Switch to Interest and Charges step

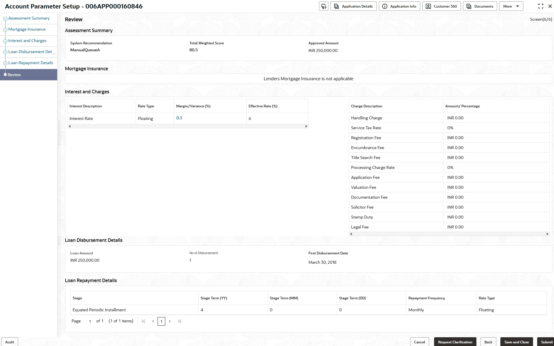pos(27,41)
